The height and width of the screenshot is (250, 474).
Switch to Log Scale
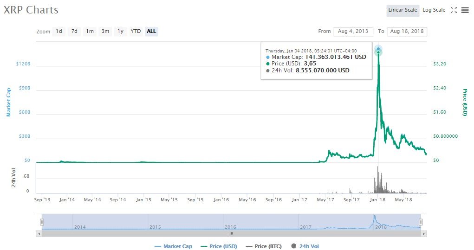434,10
